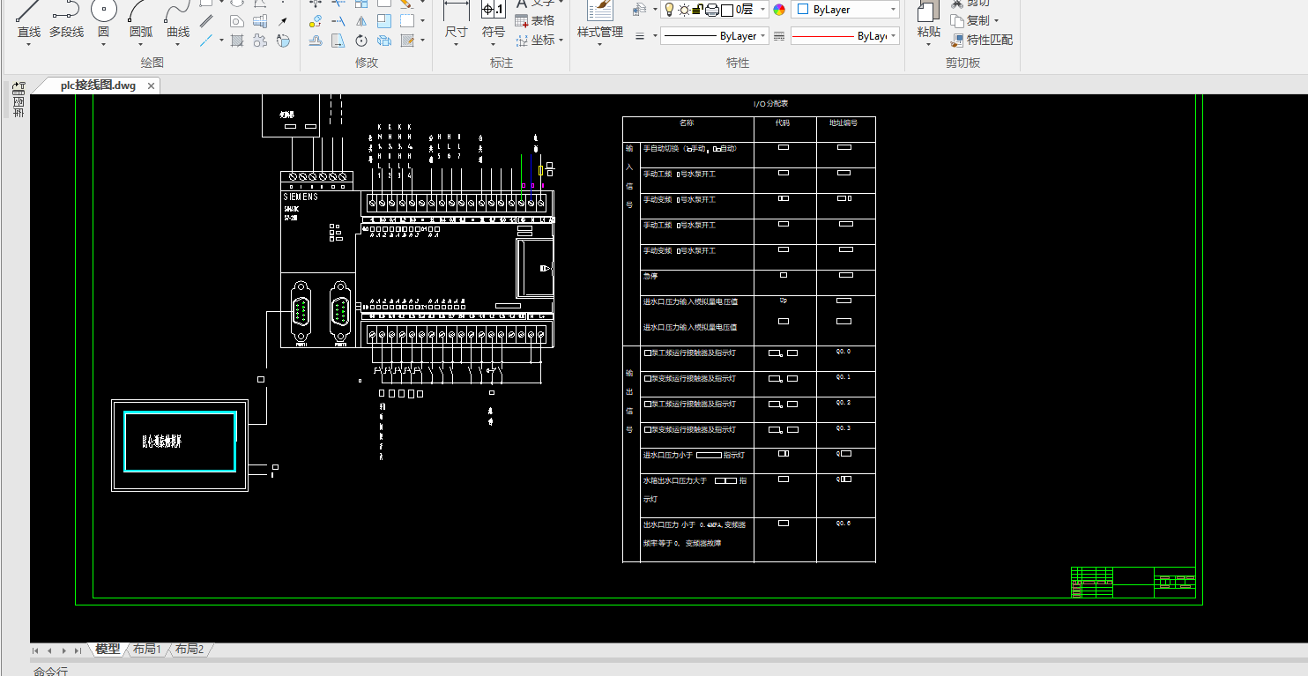
Task: Toggle the layer lock padlock icon
Action: click(x=697, y=10)
